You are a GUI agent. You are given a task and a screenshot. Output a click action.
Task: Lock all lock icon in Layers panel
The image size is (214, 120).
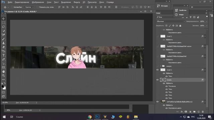pyautogui.click(x=180, y=26)
